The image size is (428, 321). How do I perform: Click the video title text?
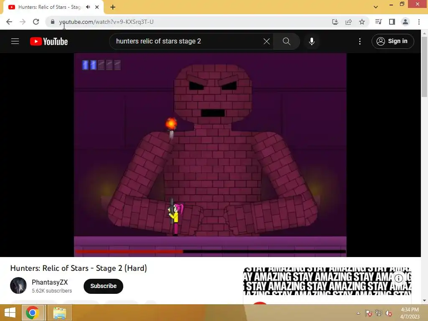coord(79,268)
